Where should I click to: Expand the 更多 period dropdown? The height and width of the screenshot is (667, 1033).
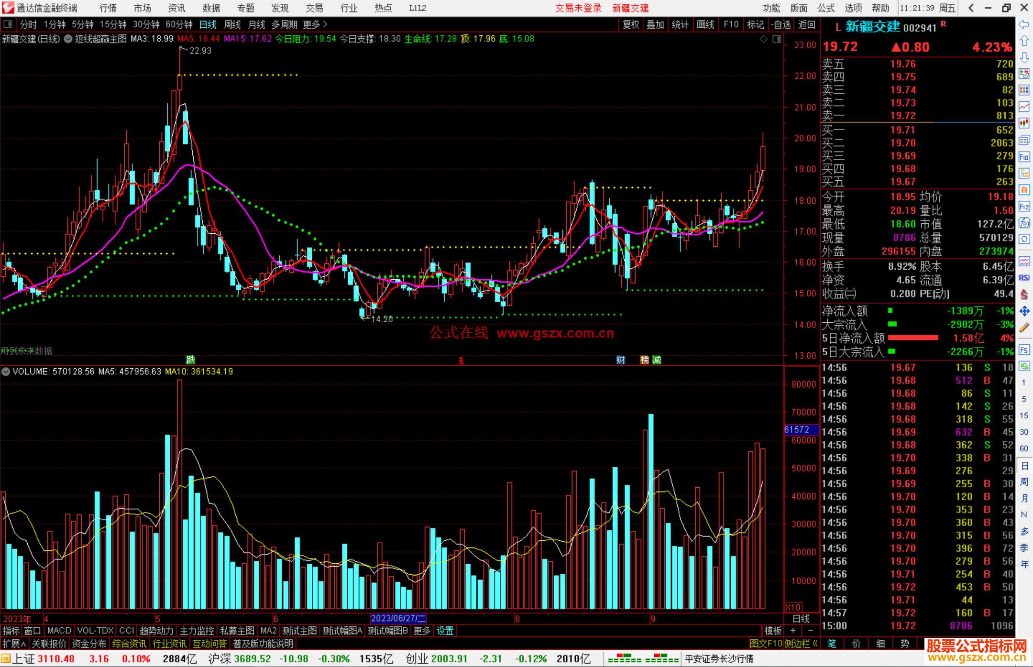315,24
